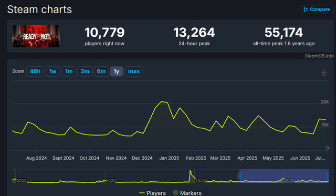Click the Jan 2025 axis label
336x196 pixels.
tap(169, 158)
